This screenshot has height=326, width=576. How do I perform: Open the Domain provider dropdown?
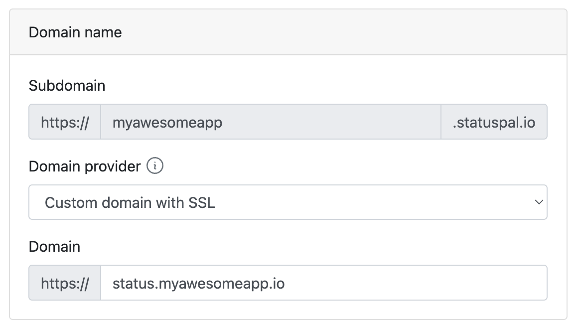tap(288, 202)
